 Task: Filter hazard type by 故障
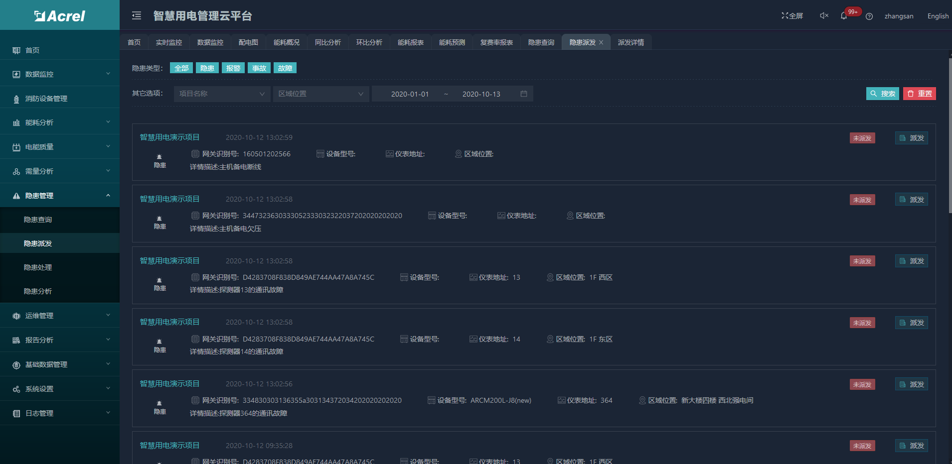[285, 68]
